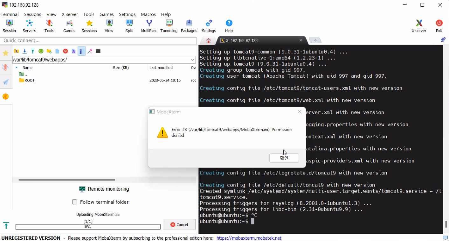Close the 192.168.92.128 terminal tab
This screenshot has height=241, width=449.
click(x=300, y=40)
